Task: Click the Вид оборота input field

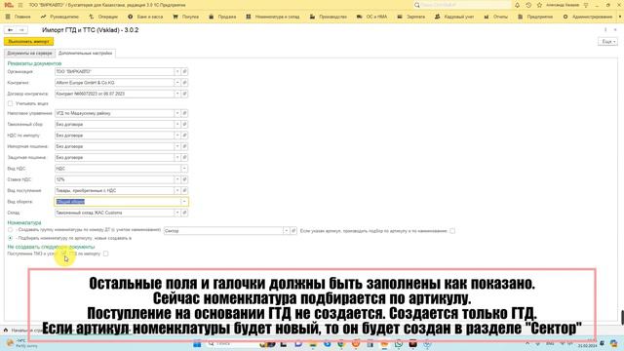Action: [117, 202]
